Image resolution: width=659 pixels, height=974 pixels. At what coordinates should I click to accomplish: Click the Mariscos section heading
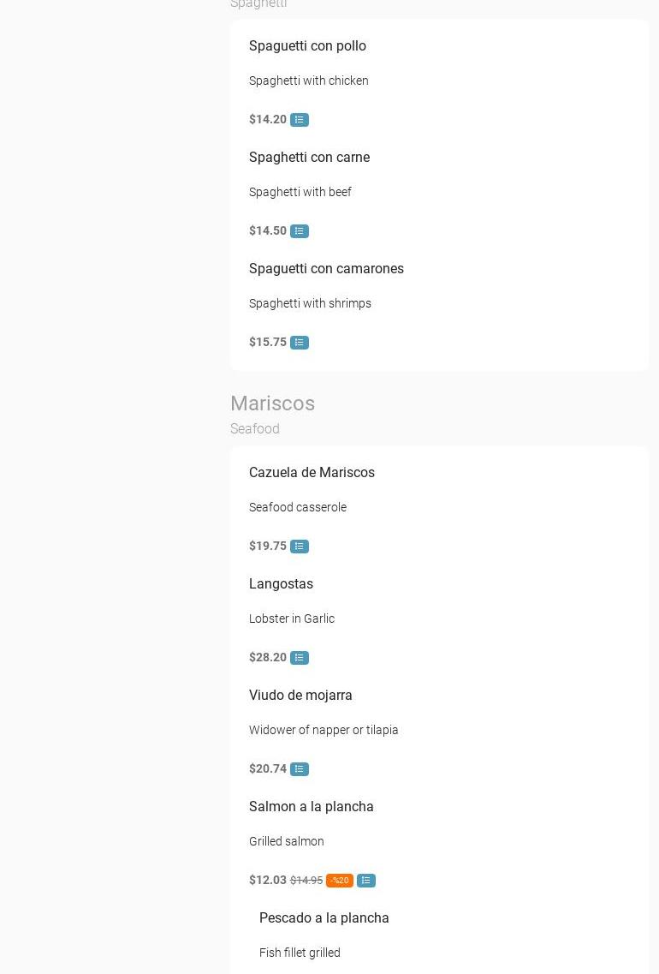[x=272, y=403]
